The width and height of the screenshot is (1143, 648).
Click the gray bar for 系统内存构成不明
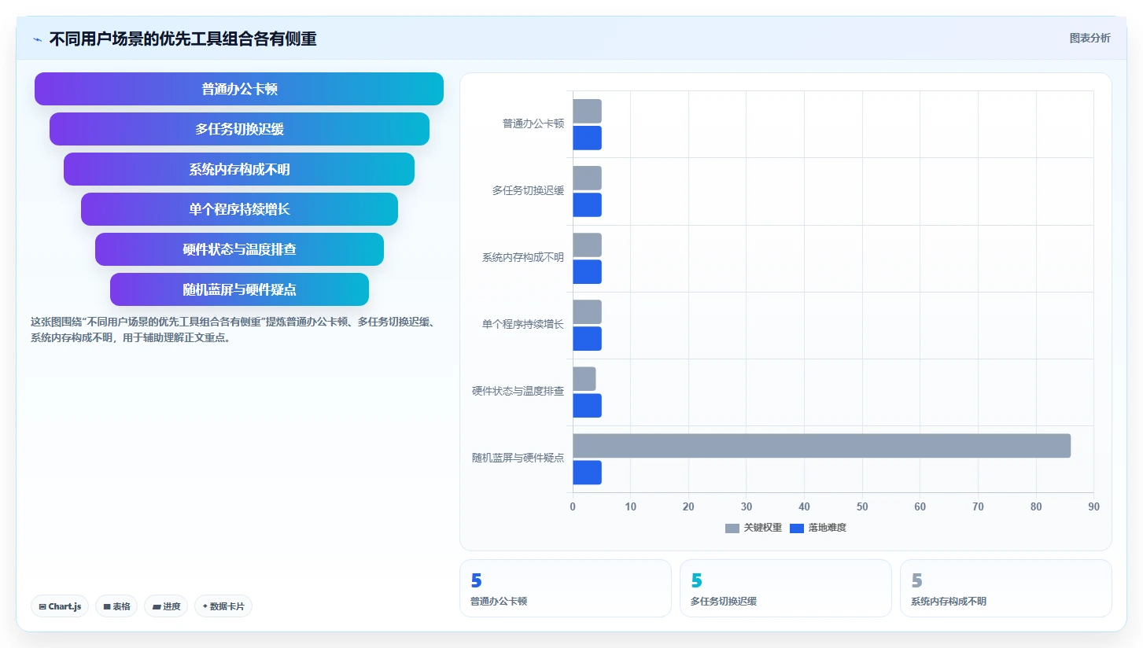click(x=587, y=245)
